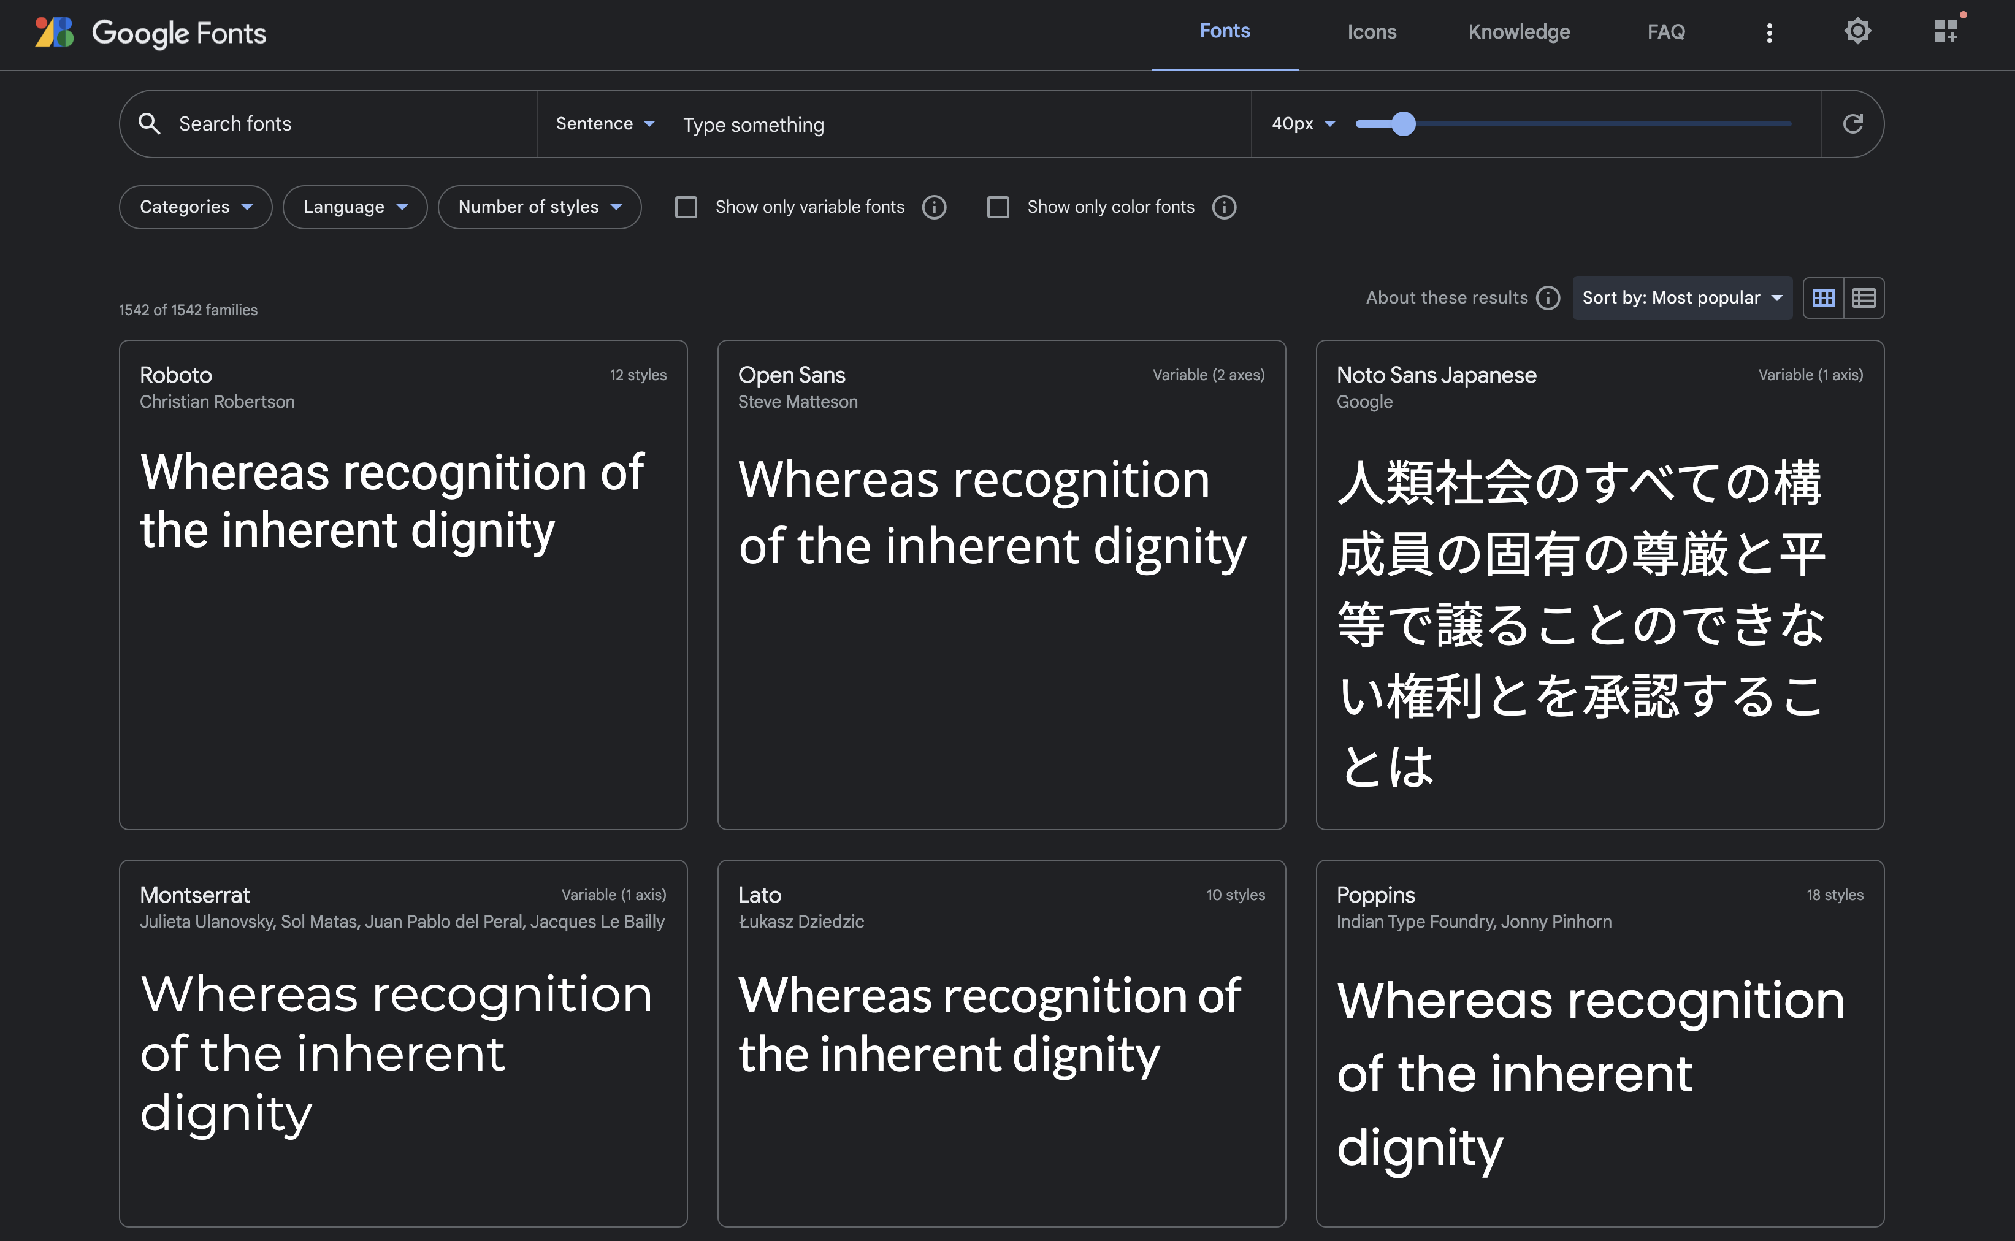
Task: Click the Search fonts input field
Action: click(345, 124)
